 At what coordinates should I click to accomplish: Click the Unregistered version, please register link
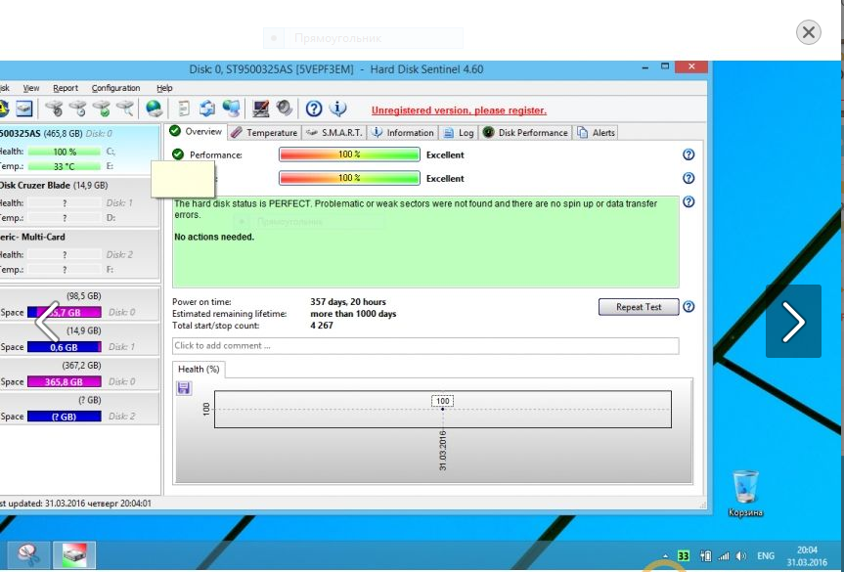tap(459, 110)
